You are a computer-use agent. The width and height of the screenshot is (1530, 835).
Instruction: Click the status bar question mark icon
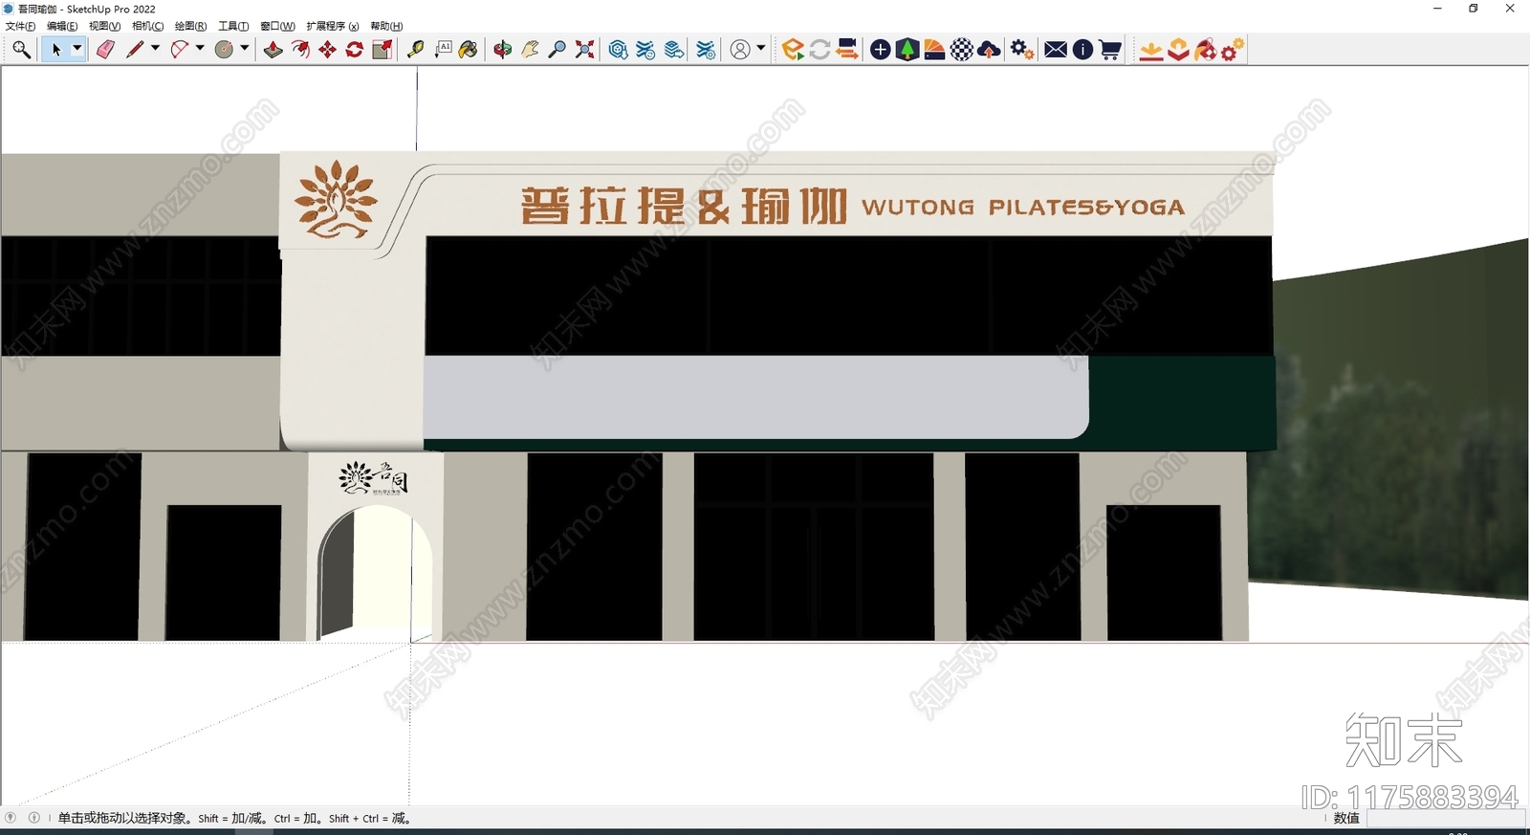click(x=11, y=818)
